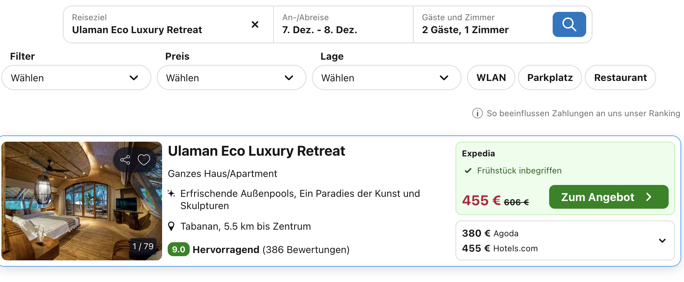Open the Lage dropdown

(x=386, y=77)
